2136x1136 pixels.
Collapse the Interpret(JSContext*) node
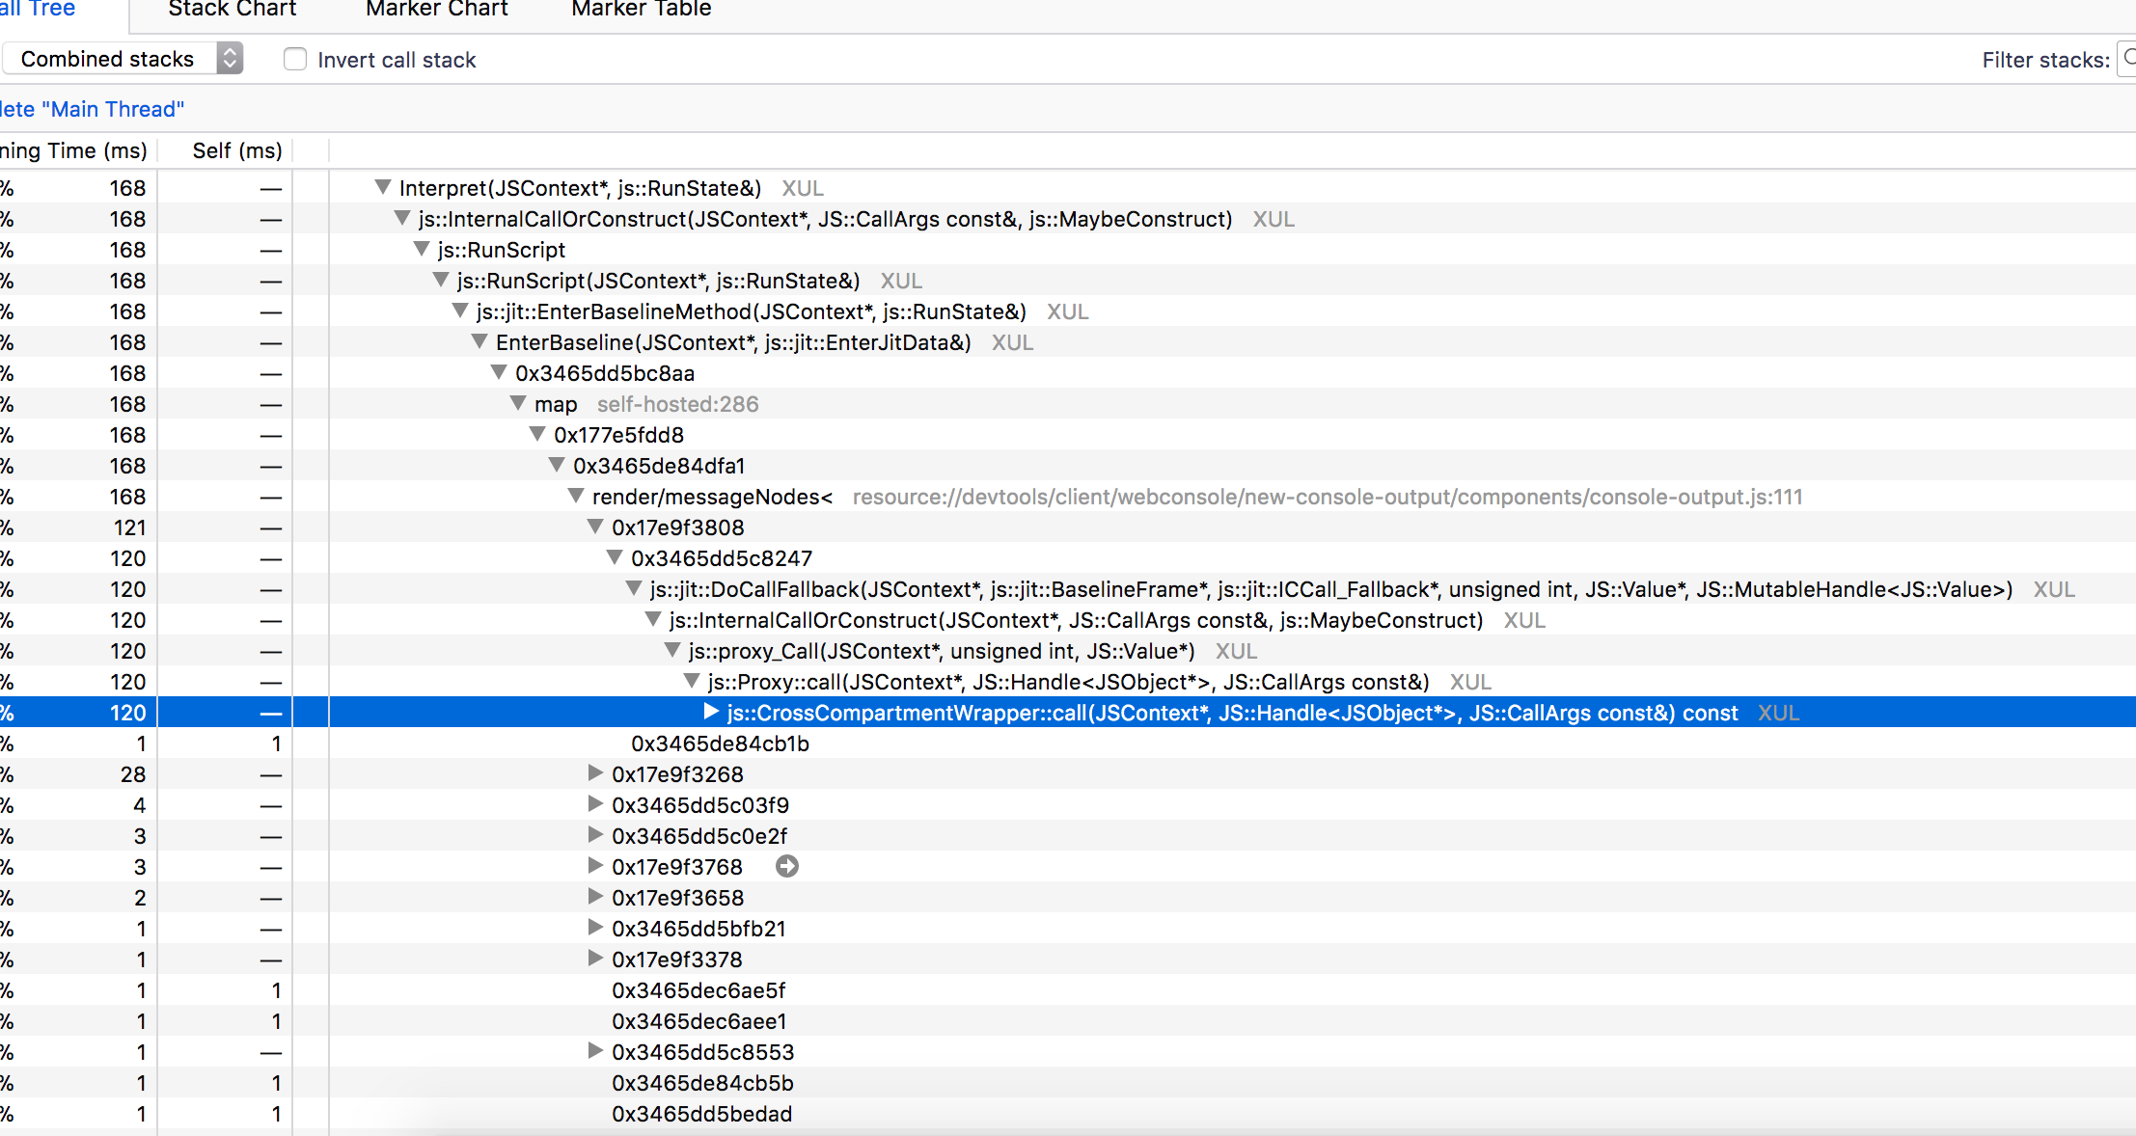[x=383, y=188]
